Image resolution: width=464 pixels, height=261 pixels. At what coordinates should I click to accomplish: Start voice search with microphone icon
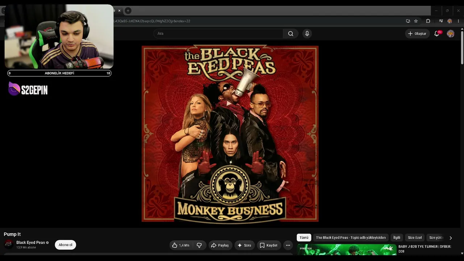pos(307,34)
